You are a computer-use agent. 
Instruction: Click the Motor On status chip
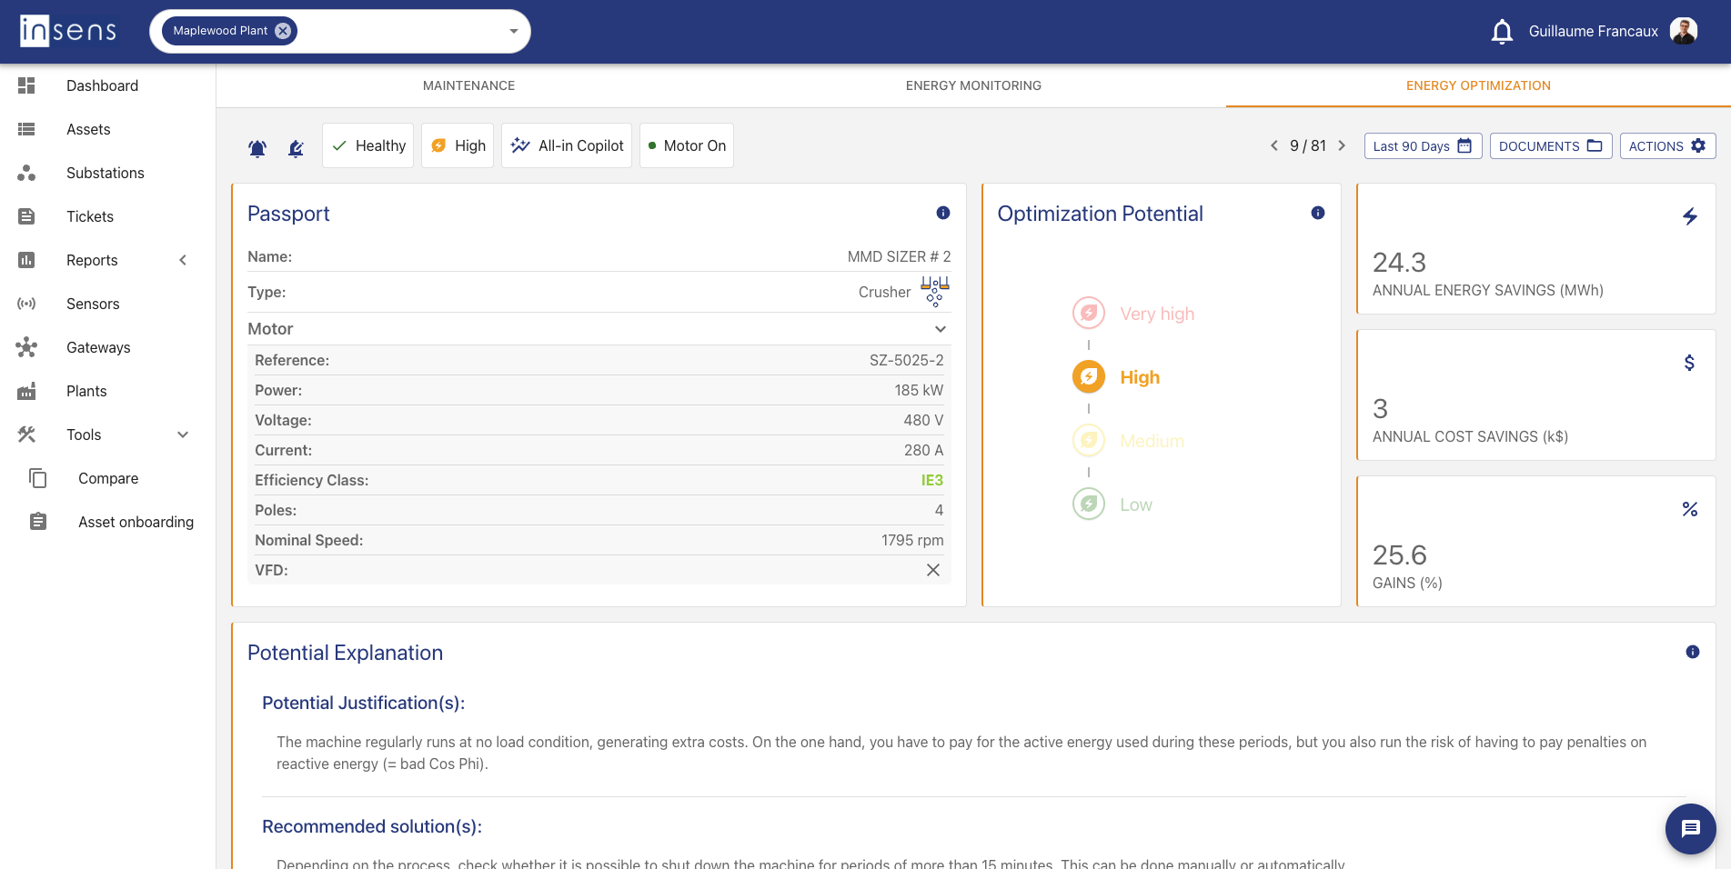(687, 145)
